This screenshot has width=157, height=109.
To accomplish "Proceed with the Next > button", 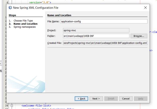I will point(96,98).
